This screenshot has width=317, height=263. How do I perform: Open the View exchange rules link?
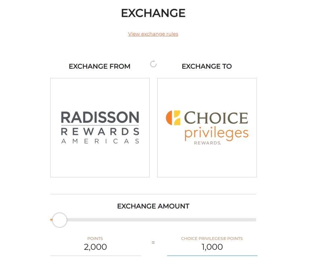153,34
